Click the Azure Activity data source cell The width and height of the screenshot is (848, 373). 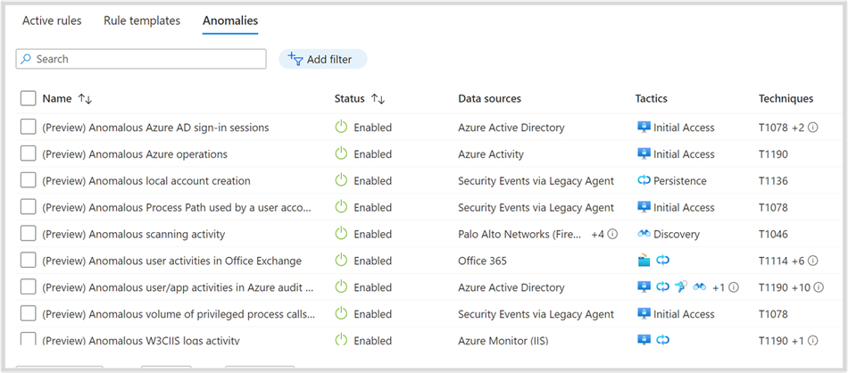491,154
